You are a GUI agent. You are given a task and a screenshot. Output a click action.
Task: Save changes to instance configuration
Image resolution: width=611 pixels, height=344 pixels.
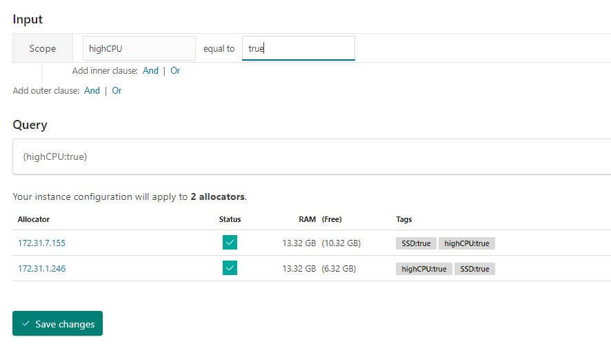[58, 323]
